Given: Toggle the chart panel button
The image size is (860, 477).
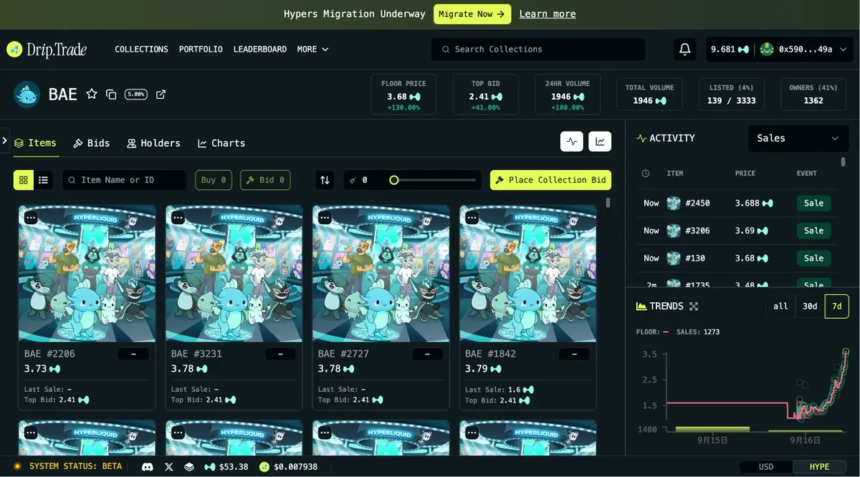Looking at the screenshot, I should point(600,141).
